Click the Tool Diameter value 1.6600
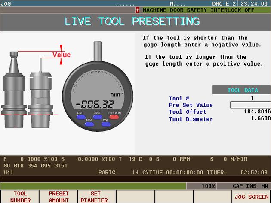 click(x=261, y=118)
